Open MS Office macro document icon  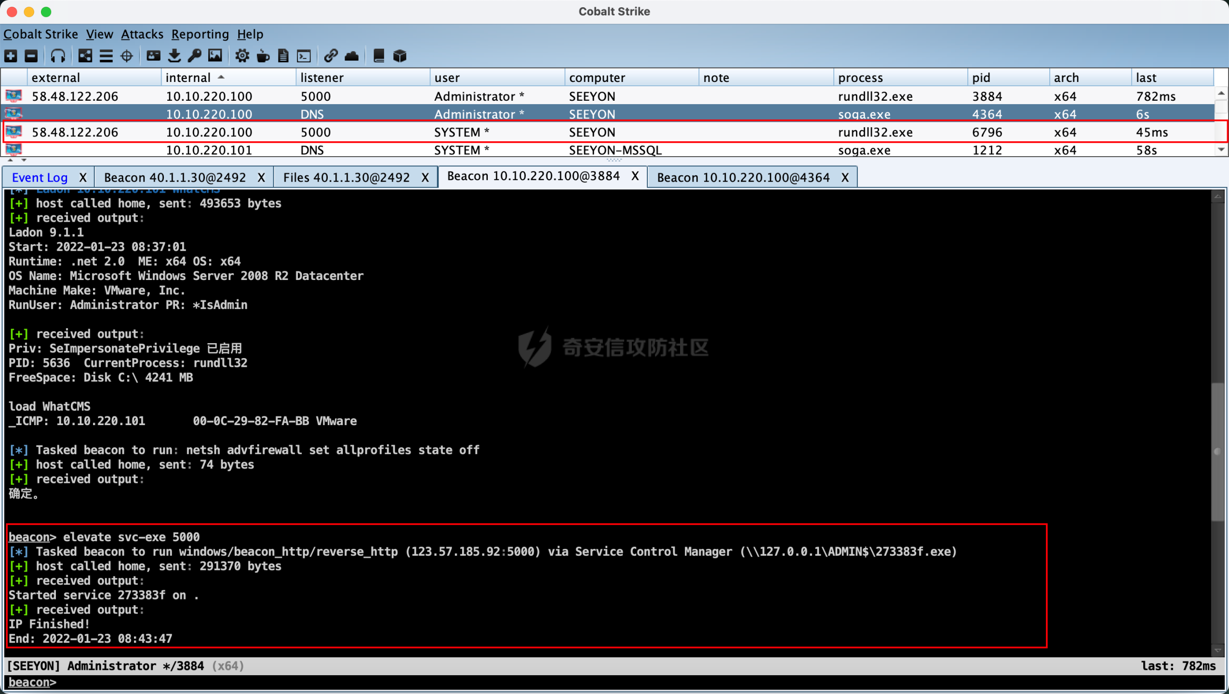[x=283, y=56]
